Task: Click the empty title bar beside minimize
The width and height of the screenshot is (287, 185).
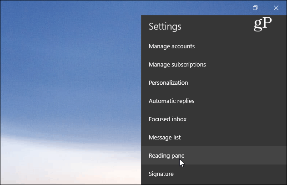Action: click(x=183, y=8)
